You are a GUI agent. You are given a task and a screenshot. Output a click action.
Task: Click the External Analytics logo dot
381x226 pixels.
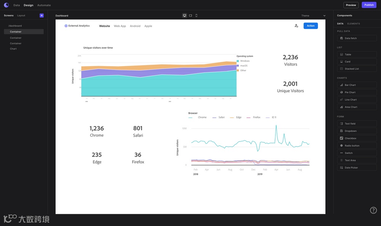point(66,26)
